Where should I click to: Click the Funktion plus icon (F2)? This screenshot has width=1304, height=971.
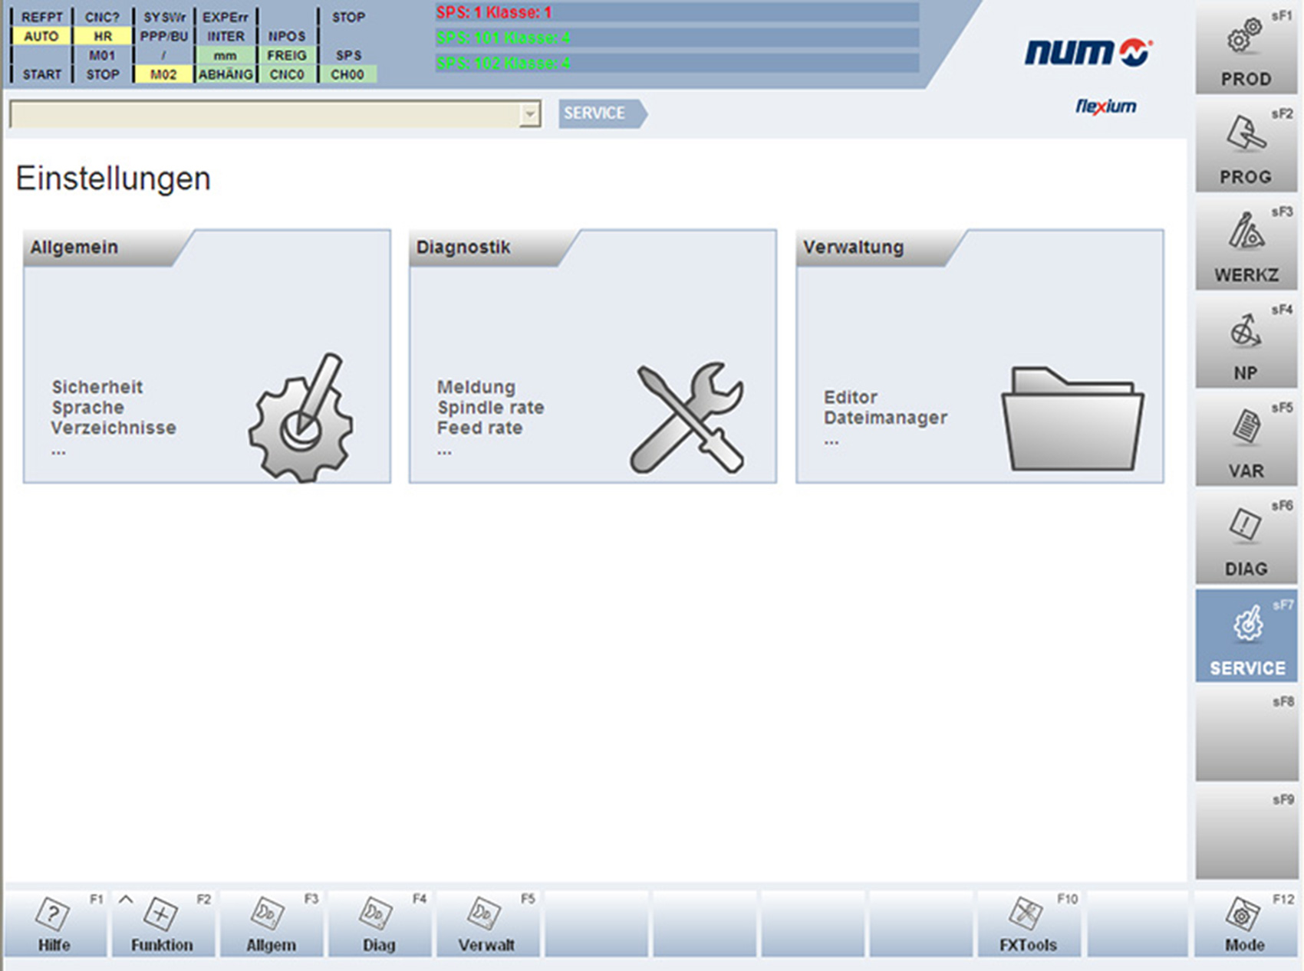click(x=159, y=916)
